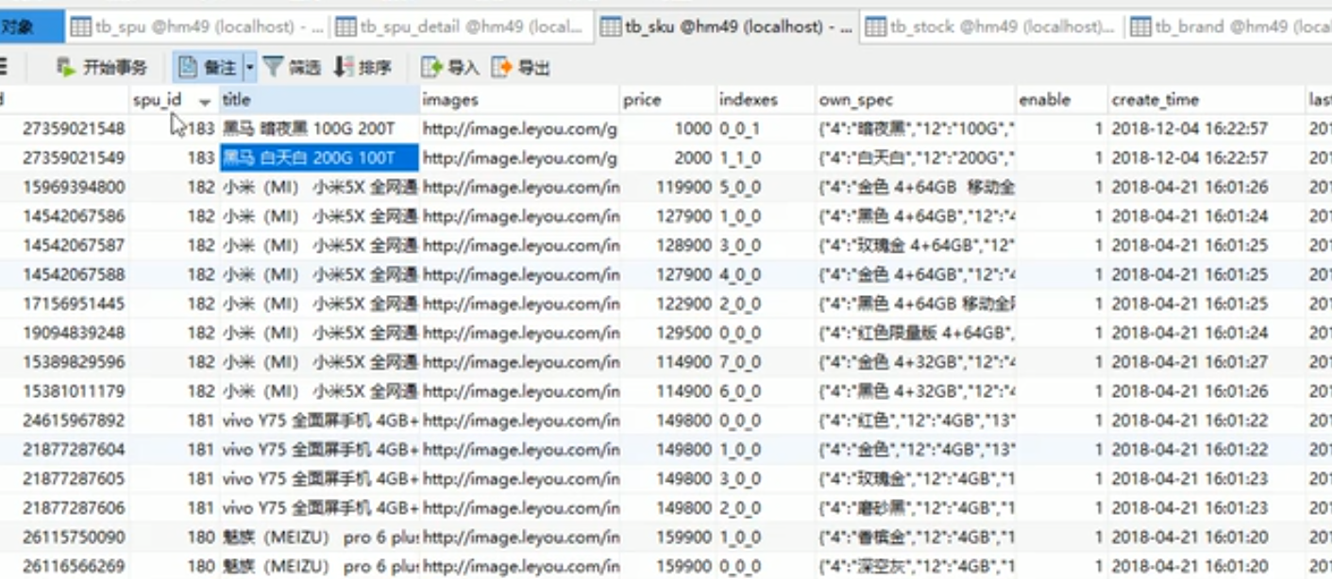Click the 开始事务 begin transaction button
1332x579 pixels.
(x=102, y=67)
